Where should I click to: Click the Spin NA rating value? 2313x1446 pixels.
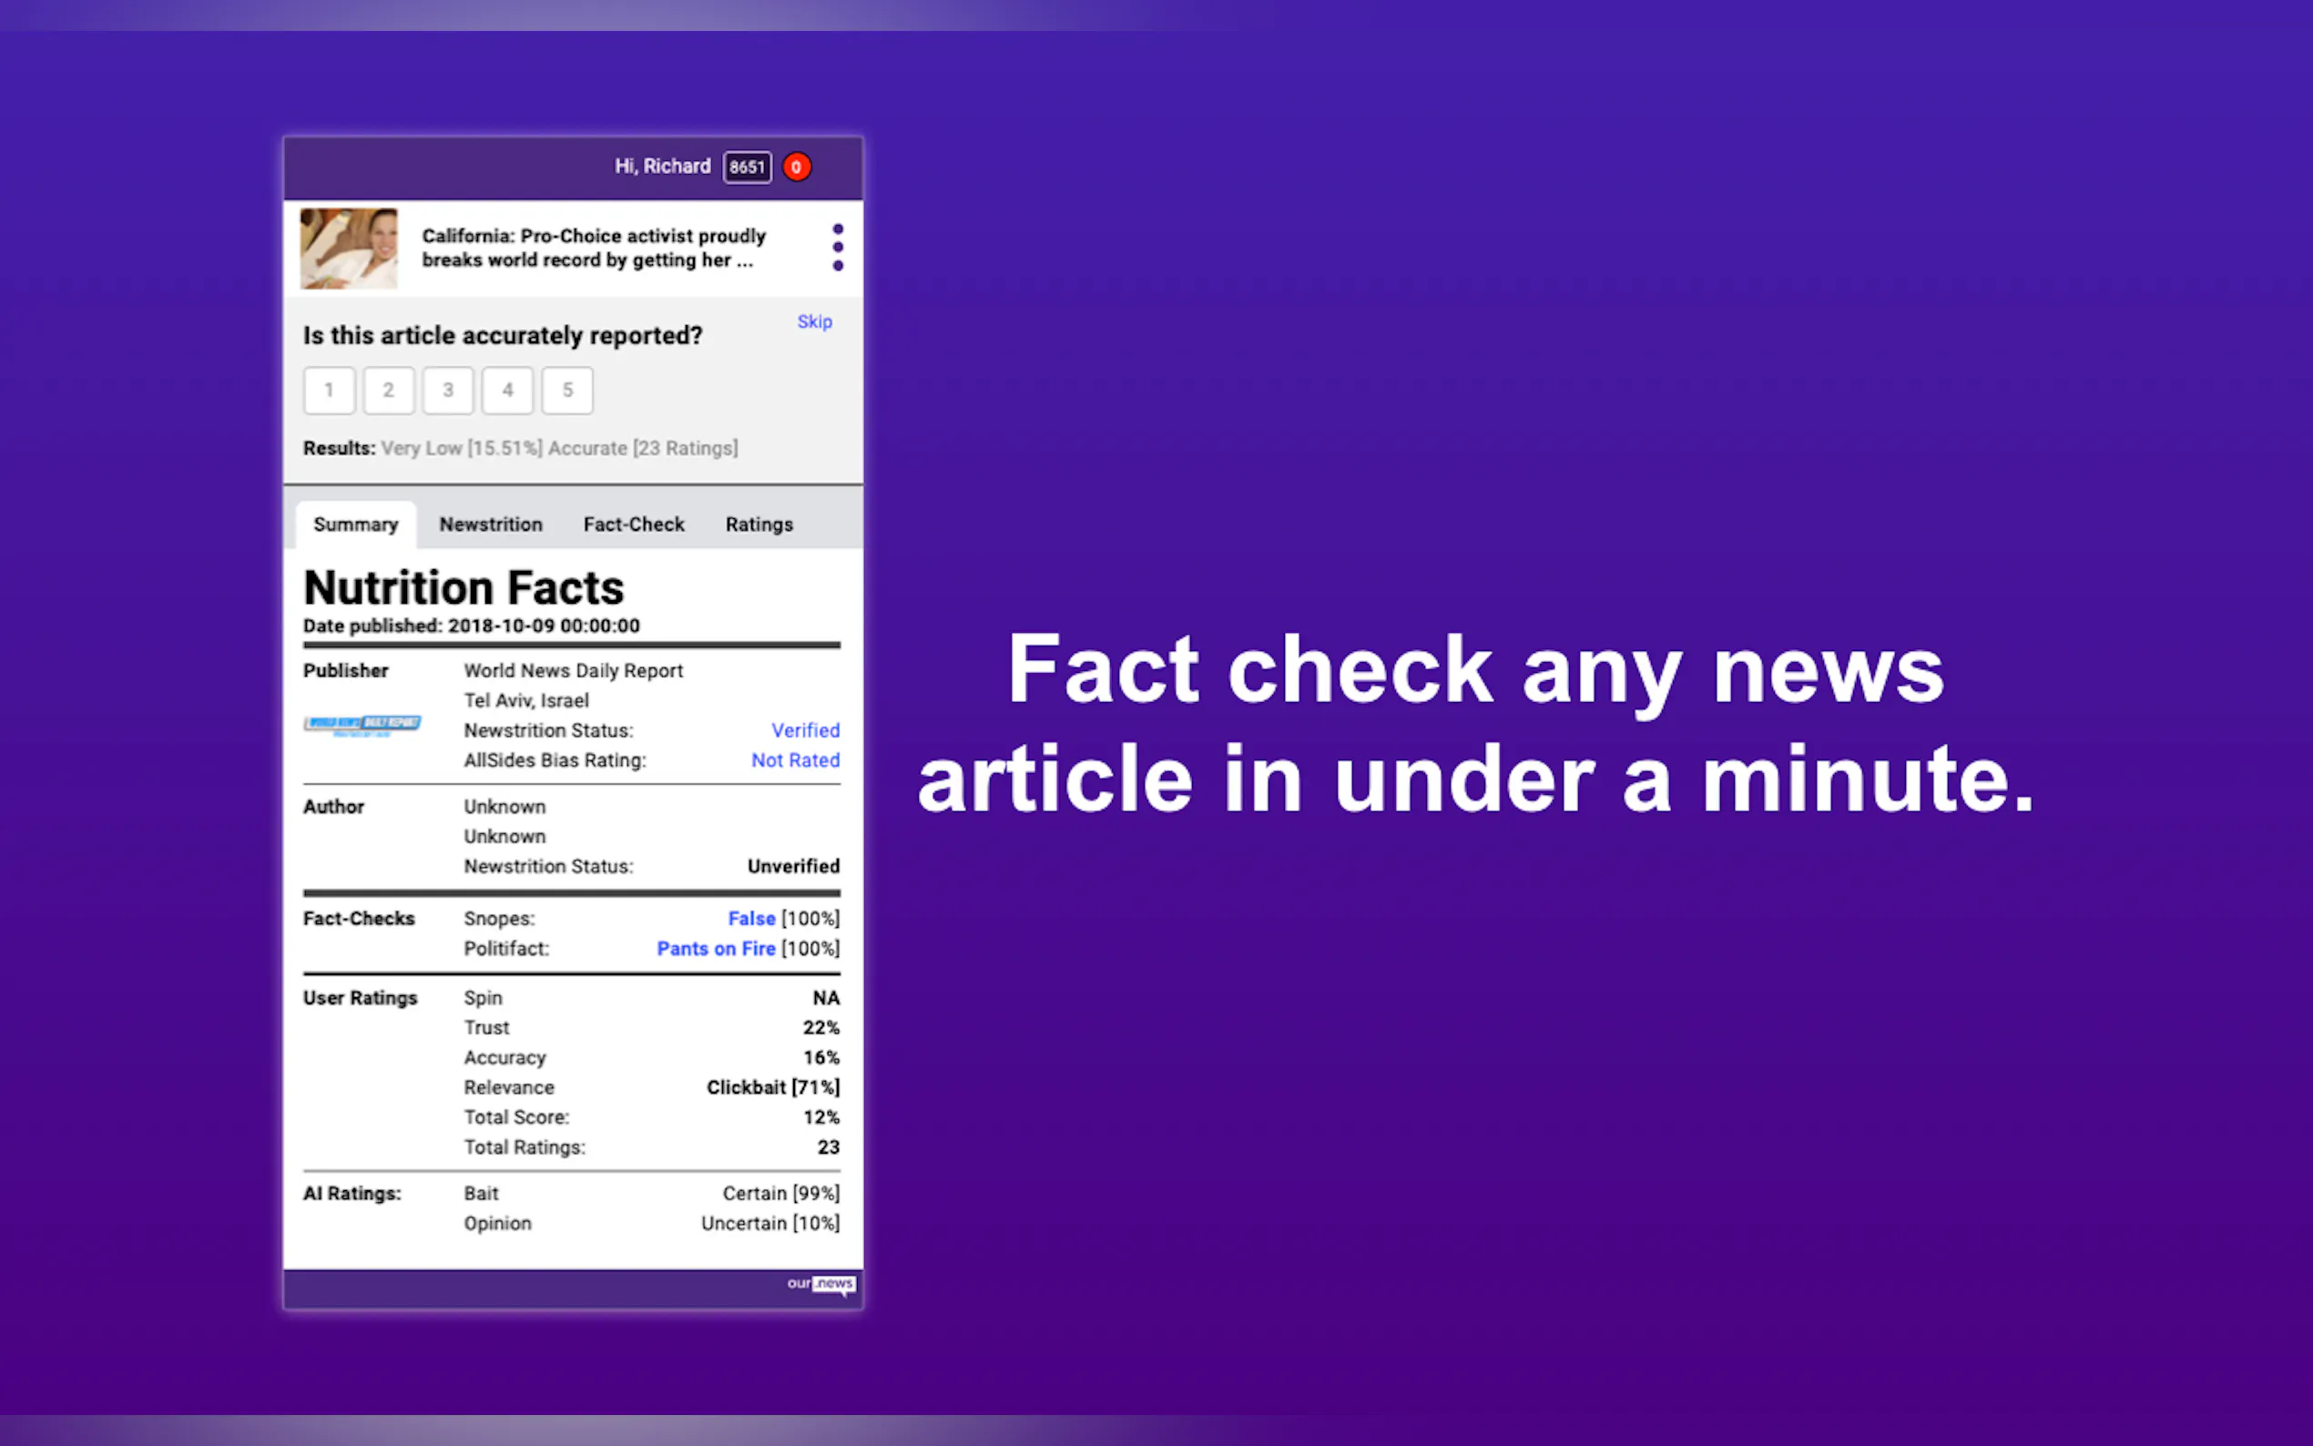(x=825, y=998)
